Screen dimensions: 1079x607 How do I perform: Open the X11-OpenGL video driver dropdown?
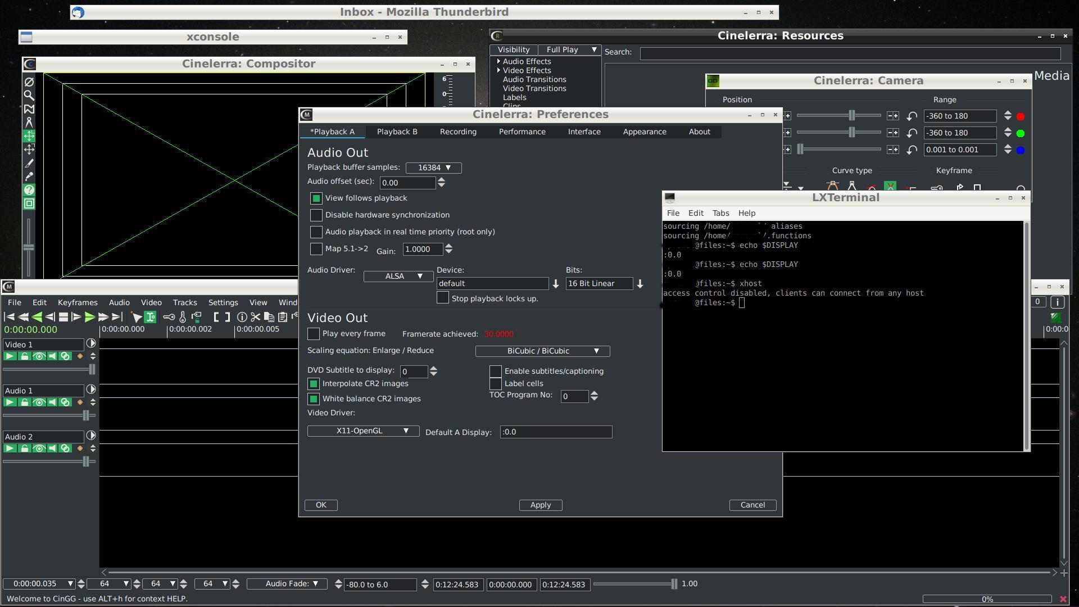click(x=363, y=431)
